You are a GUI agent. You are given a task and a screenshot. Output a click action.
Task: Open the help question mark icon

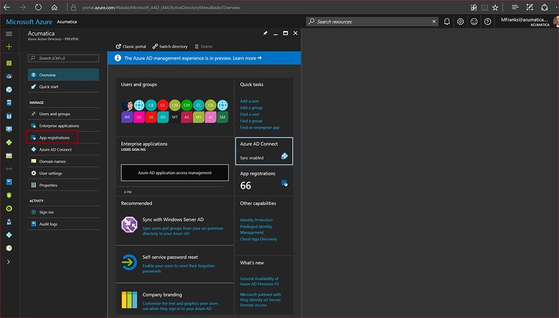[487, 22]
